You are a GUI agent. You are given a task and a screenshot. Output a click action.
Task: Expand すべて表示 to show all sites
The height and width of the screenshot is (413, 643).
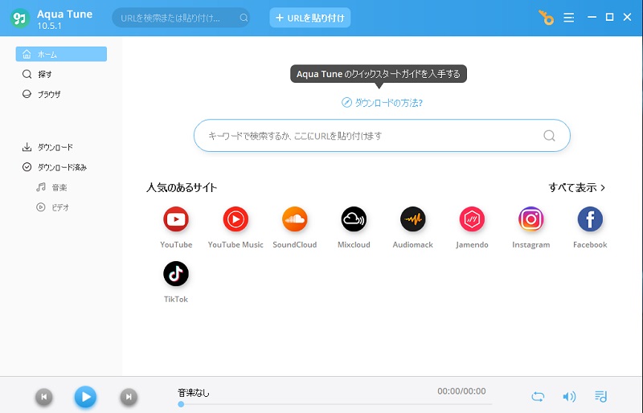[577, 187]
